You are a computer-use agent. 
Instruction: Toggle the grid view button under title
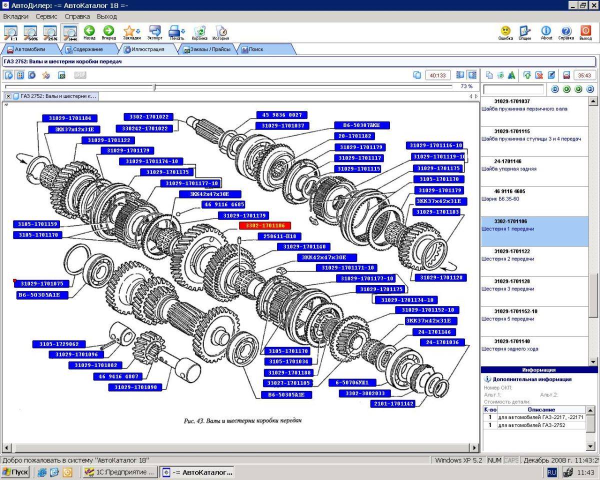[20, 75]
